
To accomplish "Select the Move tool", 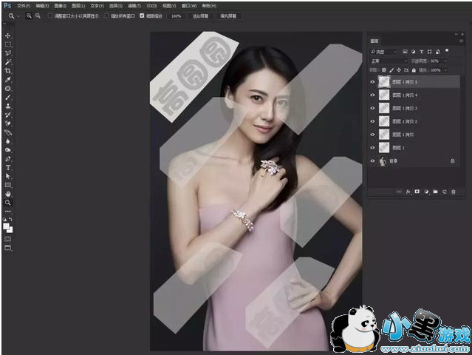I will pyautogui.click(x=8, y=35).
